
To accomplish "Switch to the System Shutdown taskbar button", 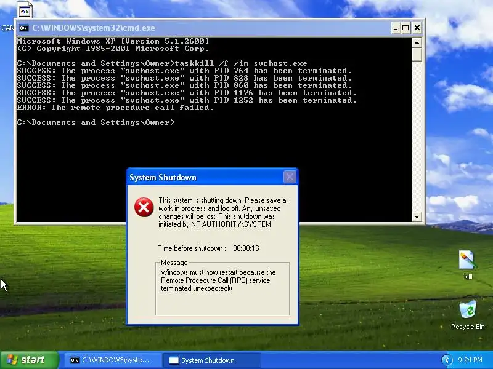I will pyautogui.click(x=211, y=360).
